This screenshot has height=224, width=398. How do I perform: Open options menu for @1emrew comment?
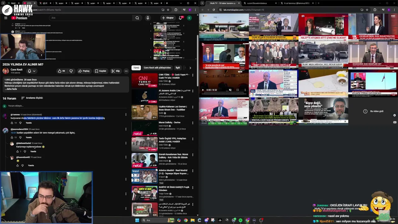point(126,115)
